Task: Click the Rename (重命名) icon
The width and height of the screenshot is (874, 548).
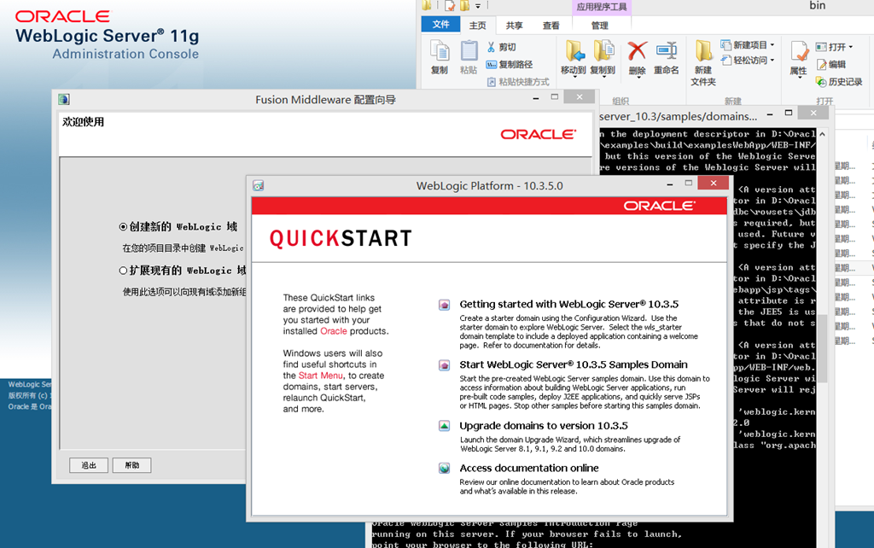Action: 666,51
